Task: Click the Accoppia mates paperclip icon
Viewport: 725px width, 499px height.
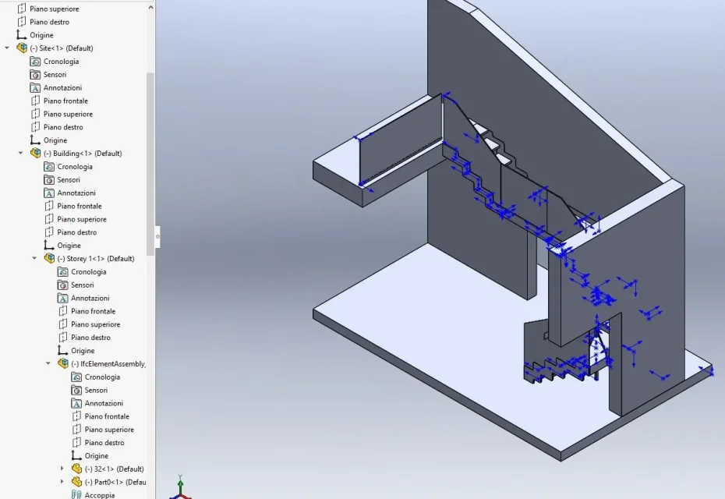Action: (76, 495)
